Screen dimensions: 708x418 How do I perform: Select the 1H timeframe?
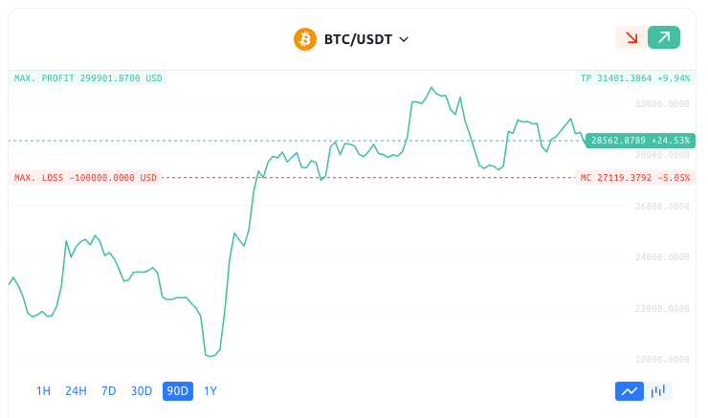coord(43,391)
